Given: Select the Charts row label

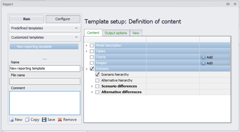Looking at the screenshot, I should [101, 57].
